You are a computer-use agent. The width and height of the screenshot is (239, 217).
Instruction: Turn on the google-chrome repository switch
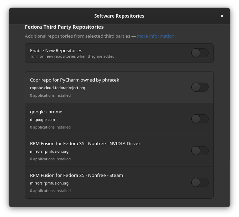coord(200,119)
